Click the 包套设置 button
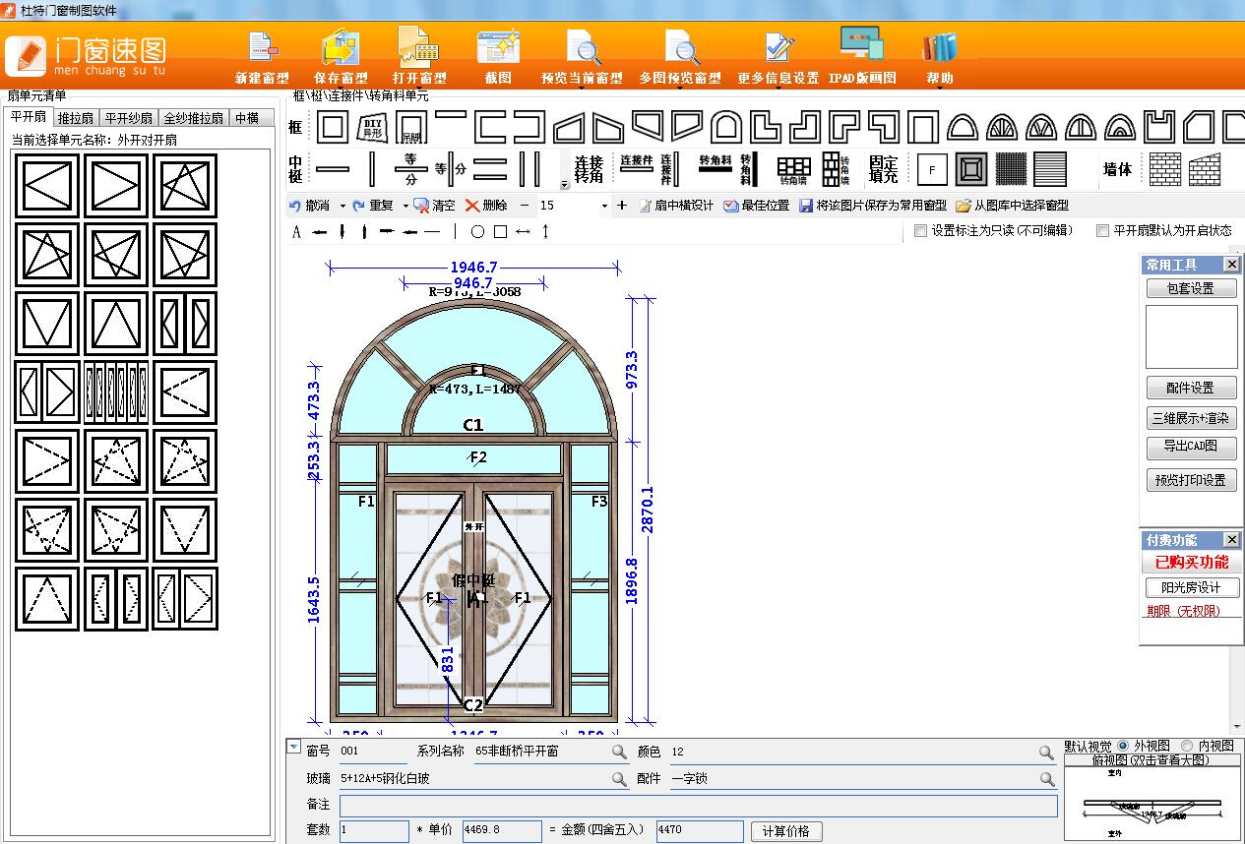 tap(1191, 288)
